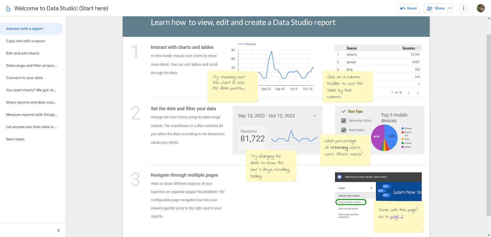Click the scroll down arrow on scrollbar
The height and width of the screenshot is (237, 491).
tap(489, 235)
